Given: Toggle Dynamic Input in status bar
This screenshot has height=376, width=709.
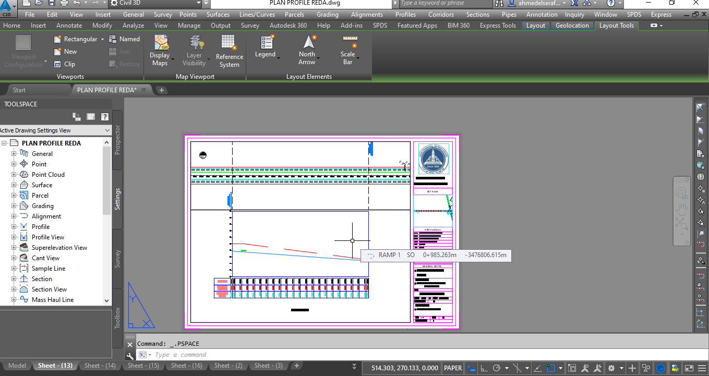Looking at the screenshot, I should point(471,368).
